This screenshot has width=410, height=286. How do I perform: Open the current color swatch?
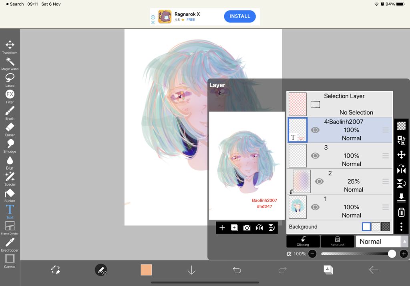146,270
